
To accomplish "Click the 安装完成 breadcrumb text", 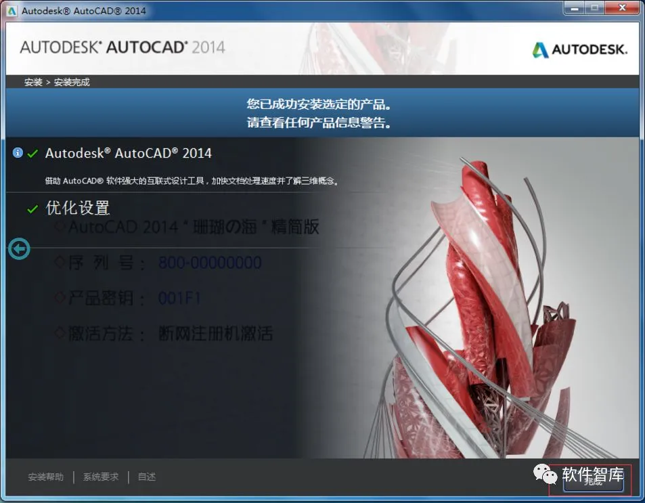I will pyautogui.click(x=72, y=82).
